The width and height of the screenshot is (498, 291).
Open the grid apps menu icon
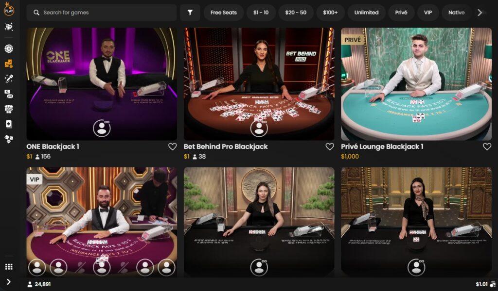[9, 267]
